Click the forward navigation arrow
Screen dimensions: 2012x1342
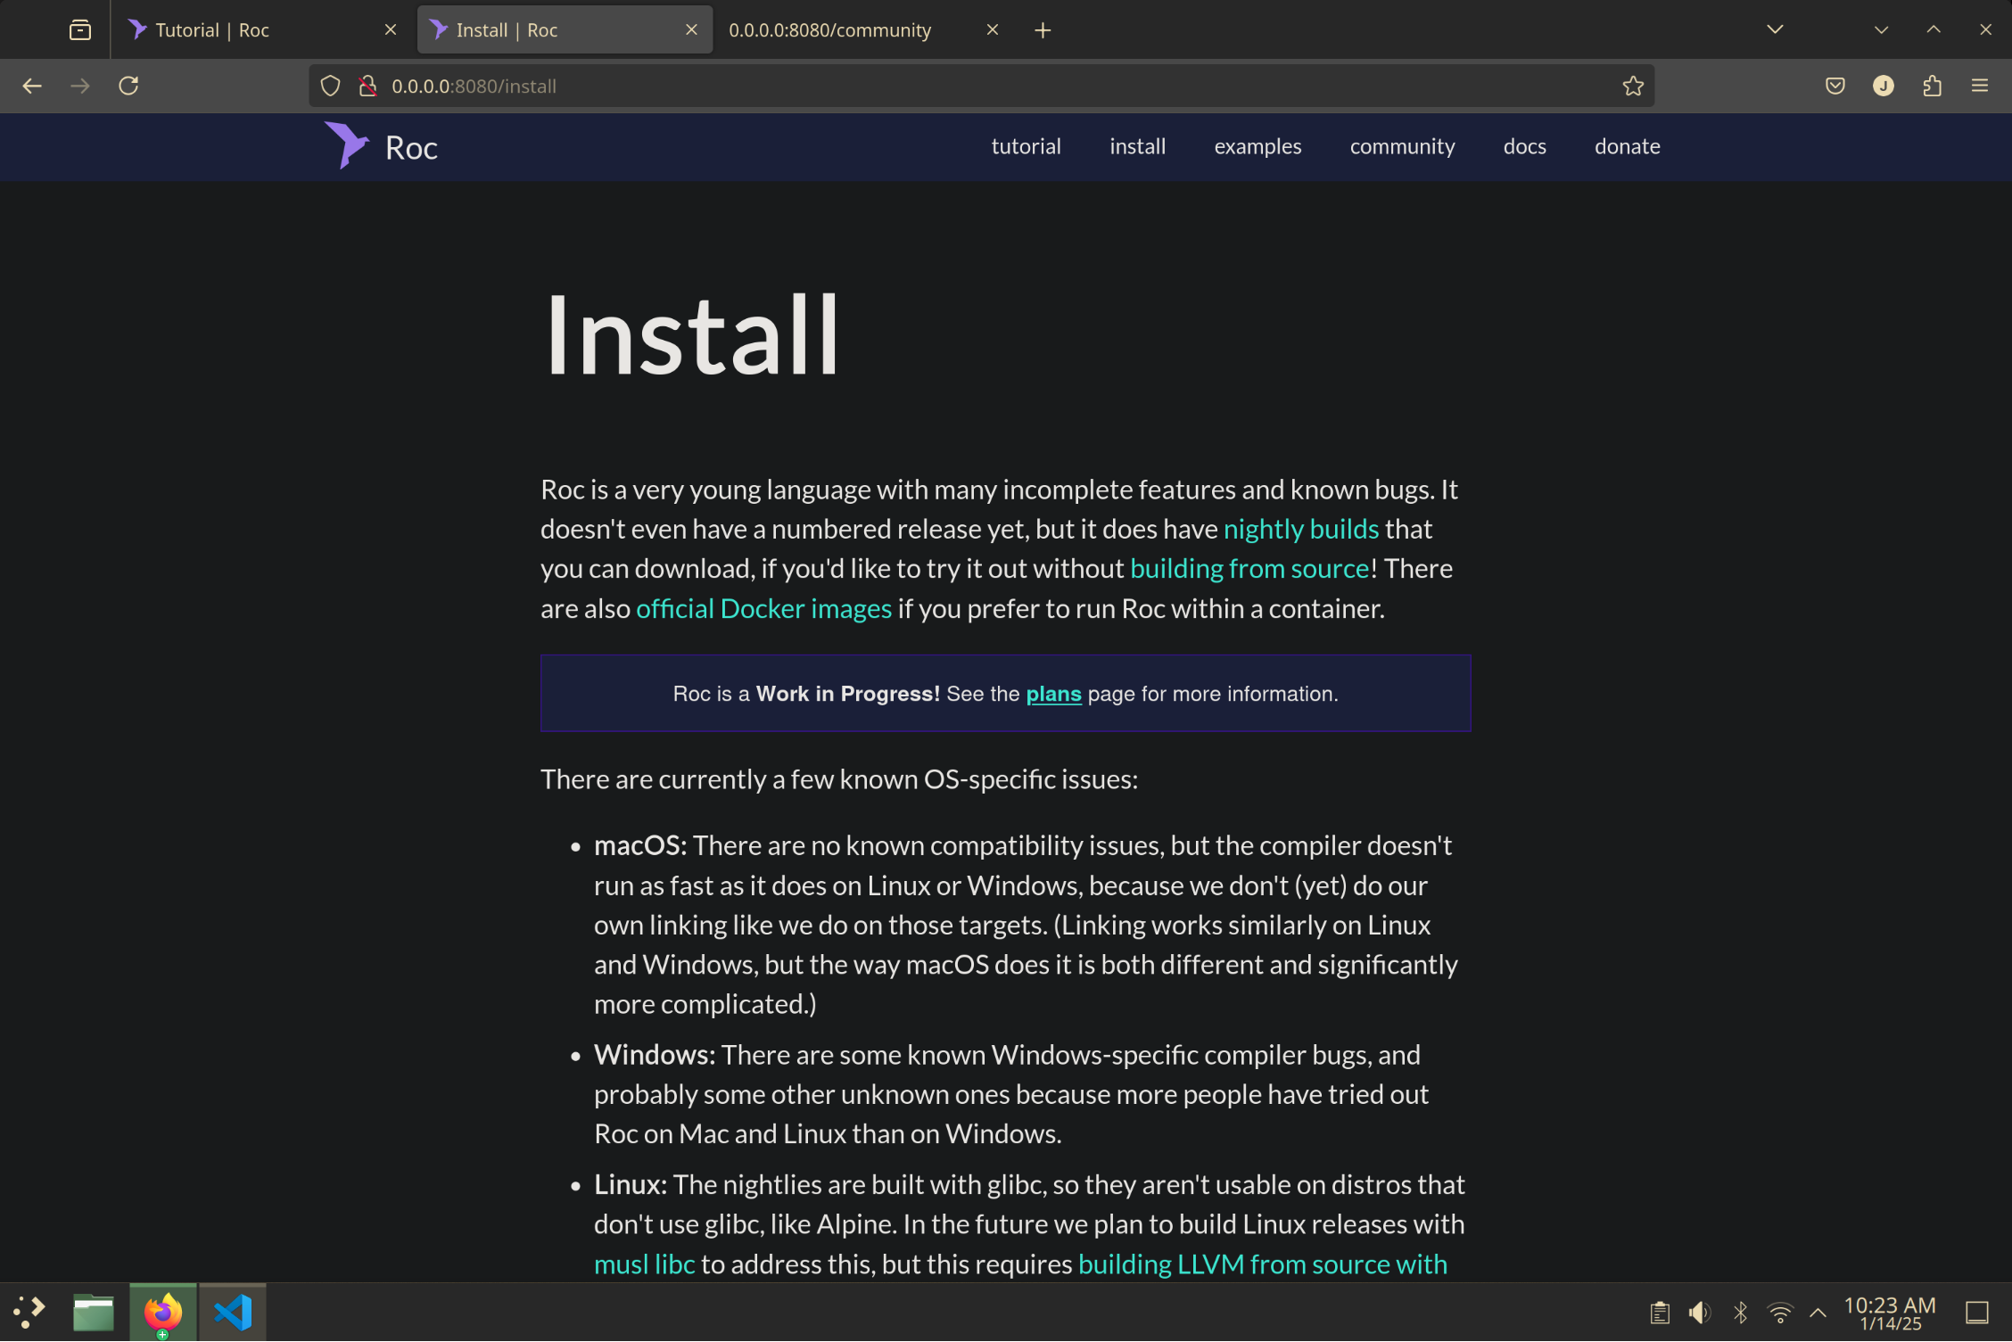80,86
